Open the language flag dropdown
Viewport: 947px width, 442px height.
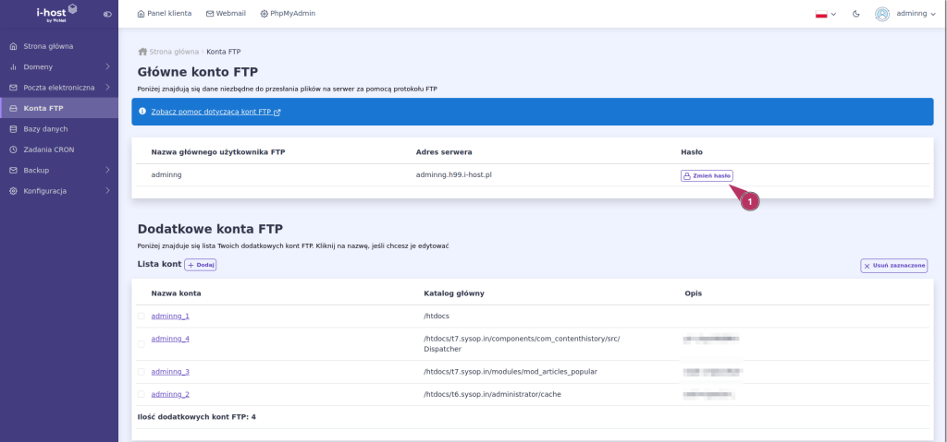(x=826, y=14)
